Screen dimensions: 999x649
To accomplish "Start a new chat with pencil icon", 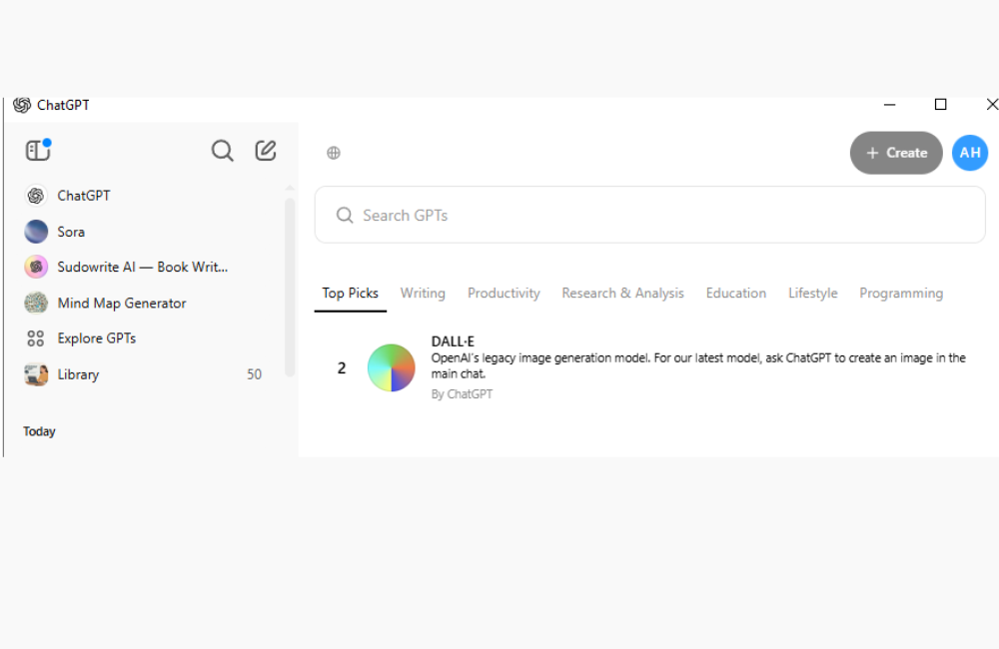I will pyautogui.click(x=266, y=151).
